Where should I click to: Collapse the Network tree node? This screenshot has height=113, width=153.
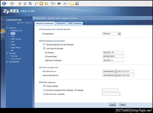(7, 28)
